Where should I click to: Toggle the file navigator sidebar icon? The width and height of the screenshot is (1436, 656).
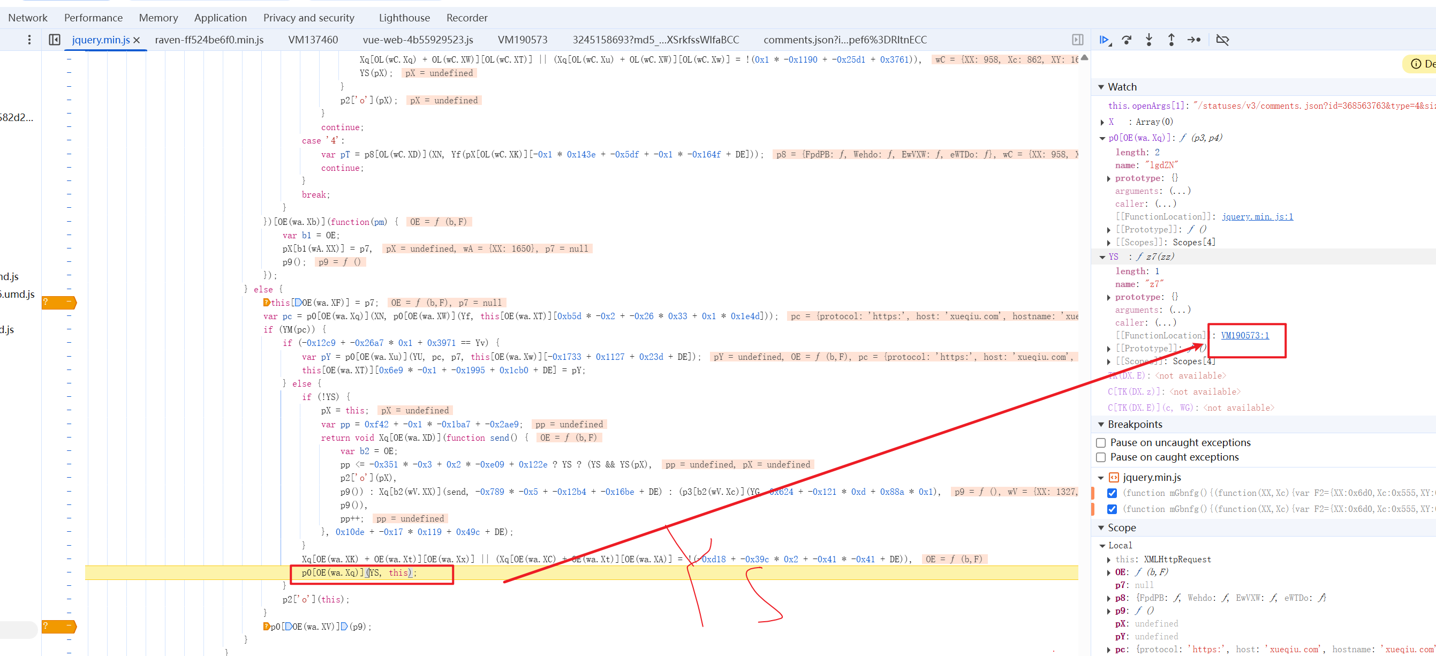[x=55, y=40]
